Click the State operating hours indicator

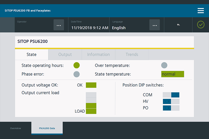(x=76, y=65)
